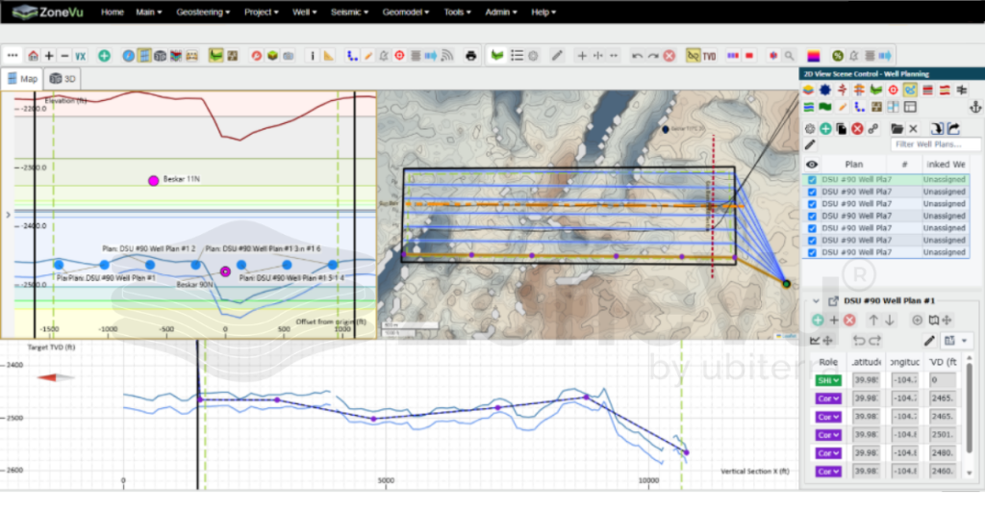985x515 pixels.
Task: Toggle the highlighted well path layer icon in Scene Control
Action: 910,90
